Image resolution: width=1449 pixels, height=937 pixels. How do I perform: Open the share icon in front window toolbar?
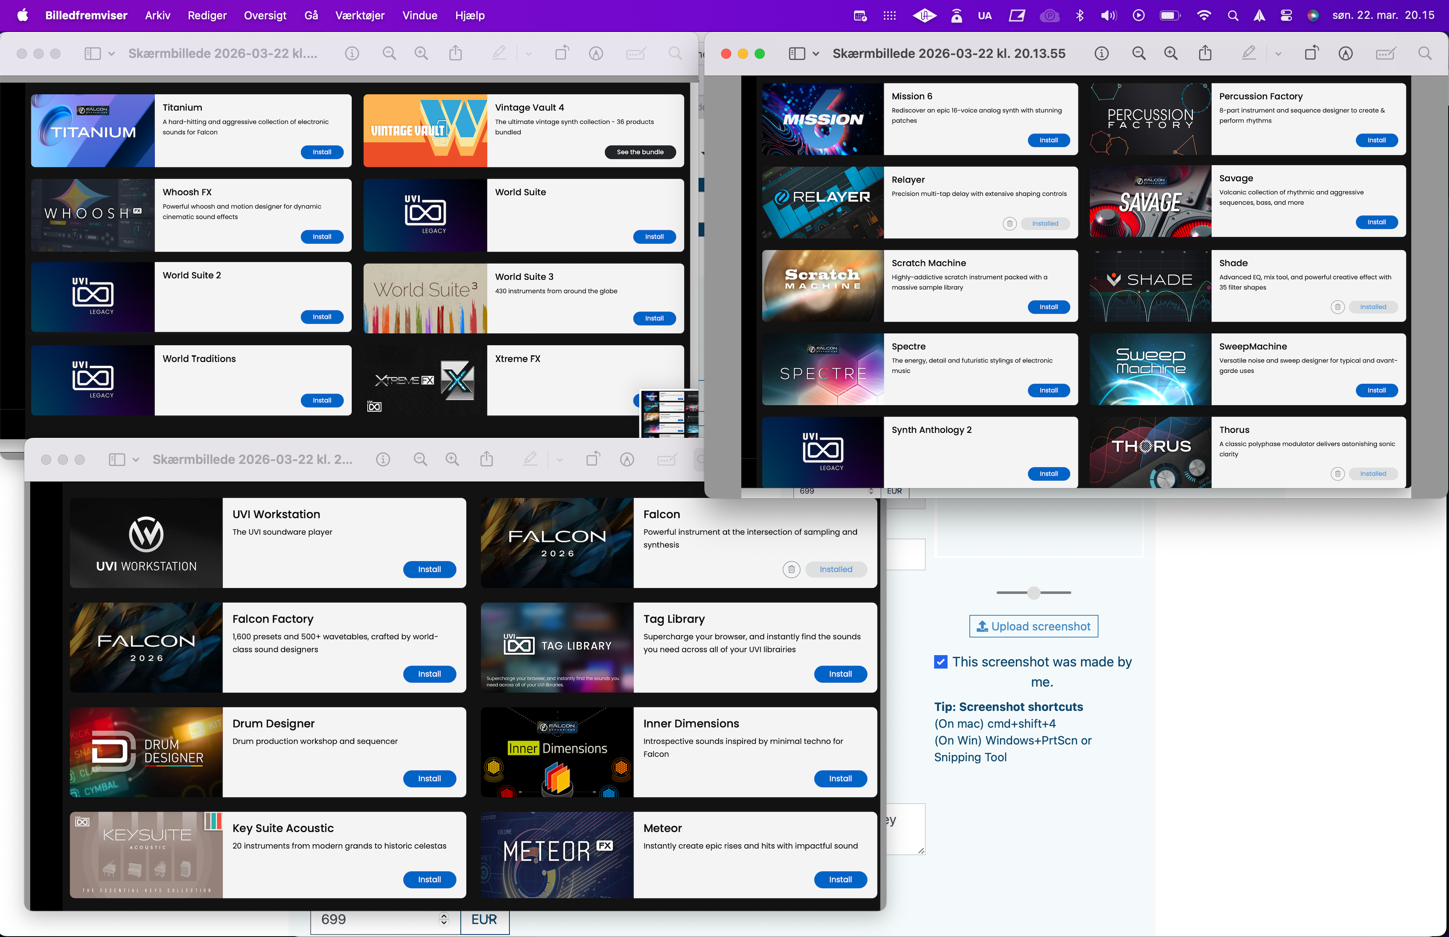(x=1205, y=54)
